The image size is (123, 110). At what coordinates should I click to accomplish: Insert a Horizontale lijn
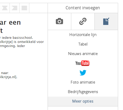tap(83, 35)
